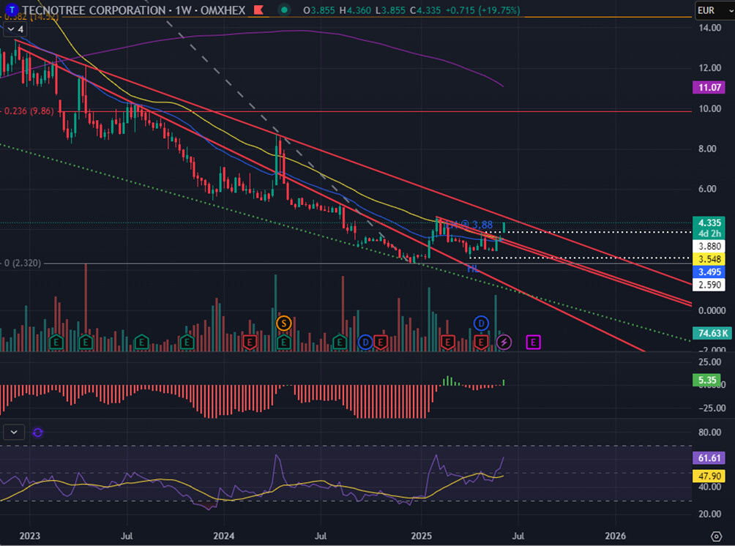Click the orange S split marker
The width and height of the screenshot is (735, 546).
coord(283,323)
